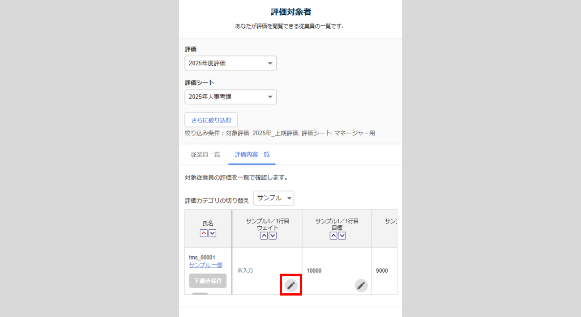581x317 pixels.
Task: Click the 未入力 weight cell
Action: [245, 271]
